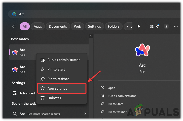
Task: Expand web results with the chevron arrow
Action: point(85,114)
